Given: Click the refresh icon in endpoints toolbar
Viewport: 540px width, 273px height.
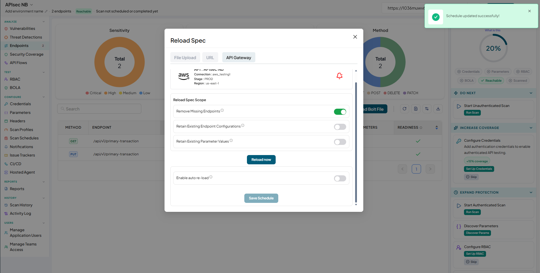Looking at the screenshot, I should tap(404, 109).
